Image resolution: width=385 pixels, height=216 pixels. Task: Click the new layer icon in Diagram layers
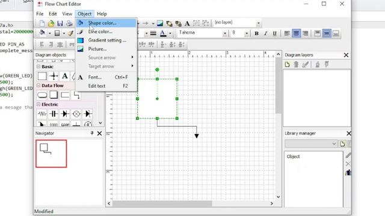point(288,64)
